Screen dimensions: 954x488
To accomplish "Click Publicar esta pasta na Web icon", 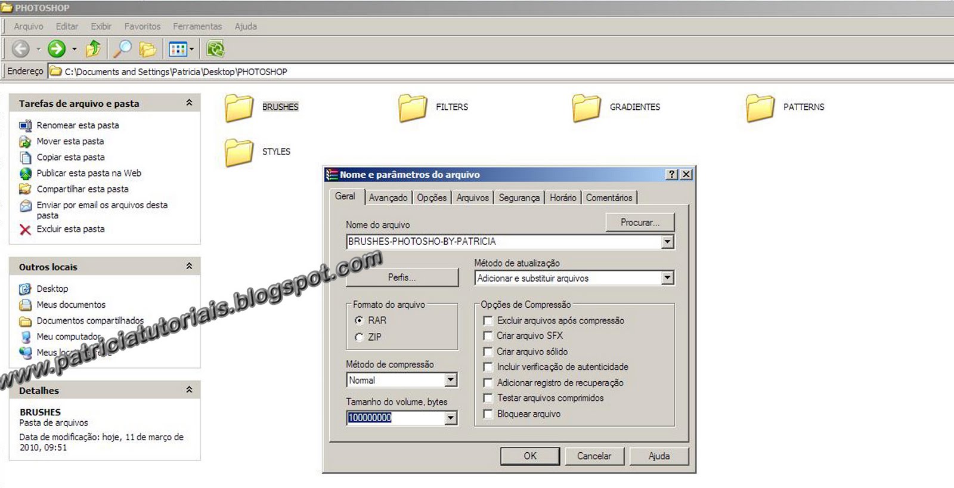I will [x=25, y=174].
